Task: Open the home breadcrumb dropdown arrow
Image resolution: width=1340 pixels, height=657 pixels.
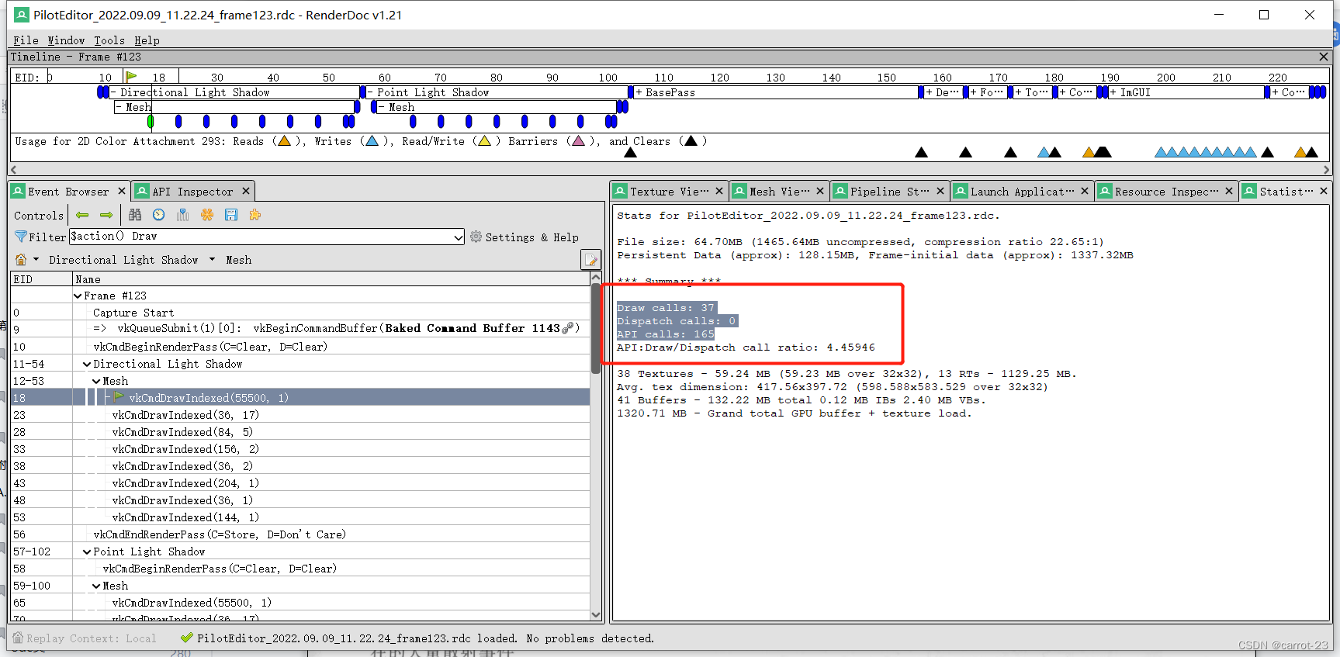Action: tap(36, 260)
